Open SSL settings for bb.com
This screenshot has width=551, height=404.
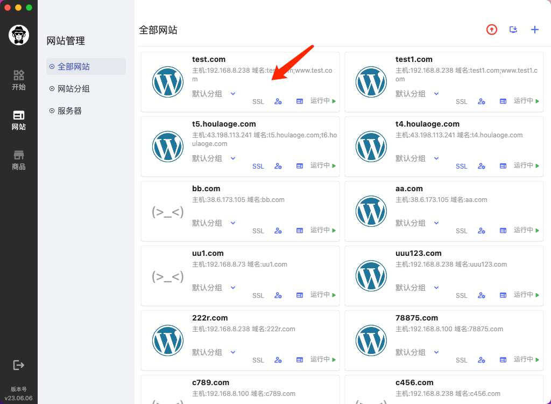click(x=258, y=231)
